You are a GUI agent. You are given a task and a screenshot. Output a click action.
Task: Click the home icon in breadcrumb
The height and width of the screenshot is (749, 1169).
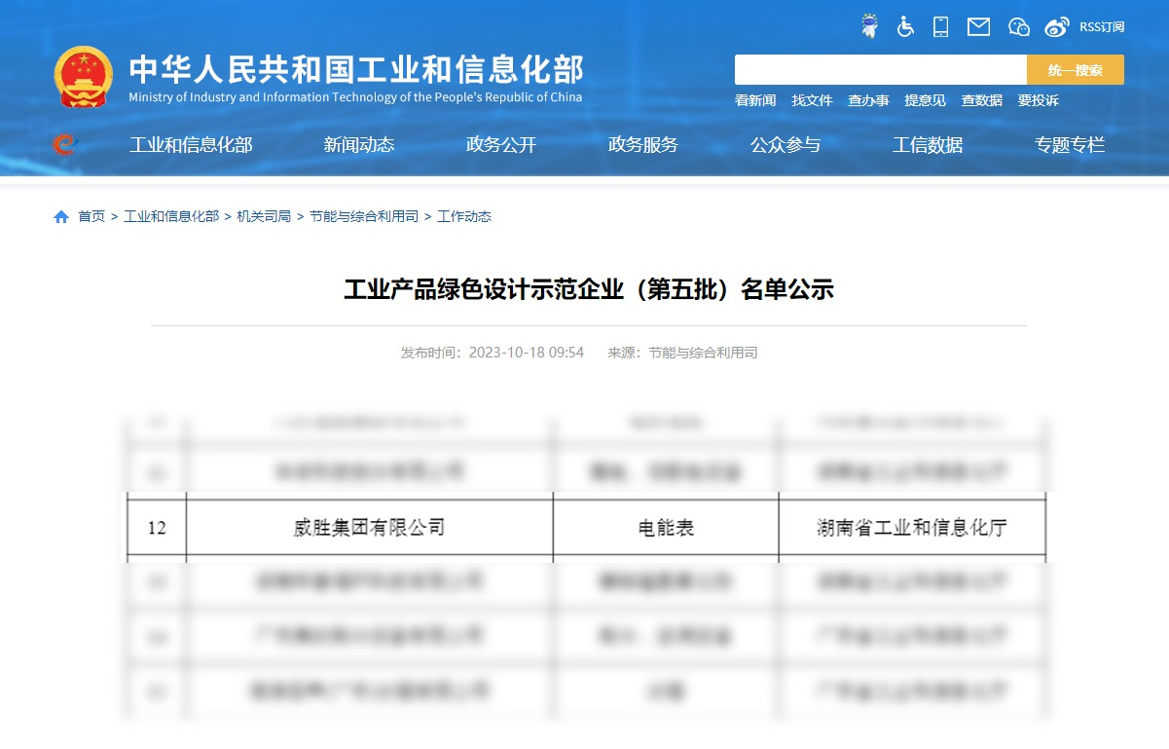(61, 216)
